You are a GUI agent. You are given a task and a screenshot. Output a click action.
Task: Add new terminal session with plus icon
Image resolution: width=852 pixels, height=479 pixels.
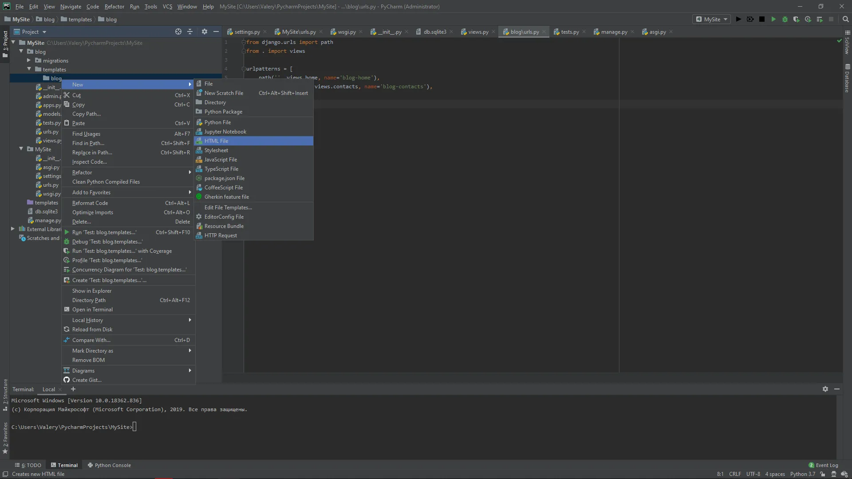tap(73, 389)
